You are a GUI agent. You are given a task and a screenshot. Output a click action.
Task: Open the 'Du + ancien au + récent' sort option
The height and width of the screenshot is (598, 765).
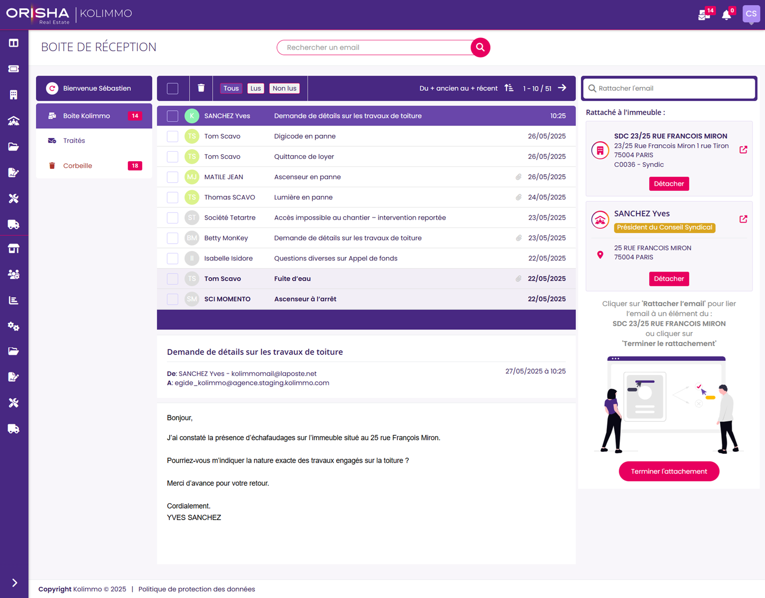458,88
